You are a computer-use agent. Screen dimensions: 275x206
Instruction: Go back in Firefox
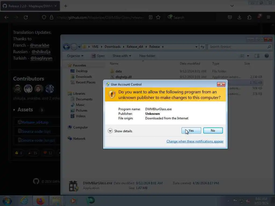6,17
